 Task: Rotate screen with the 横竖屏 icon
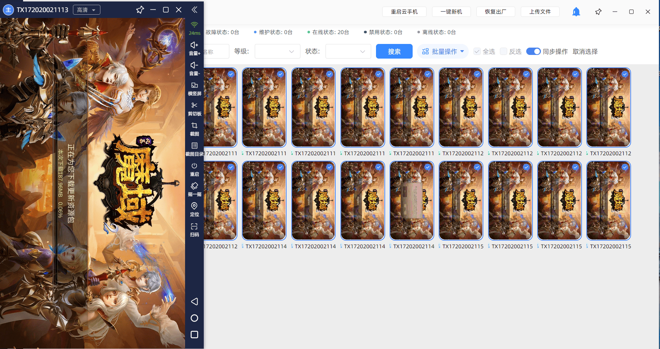194,85
